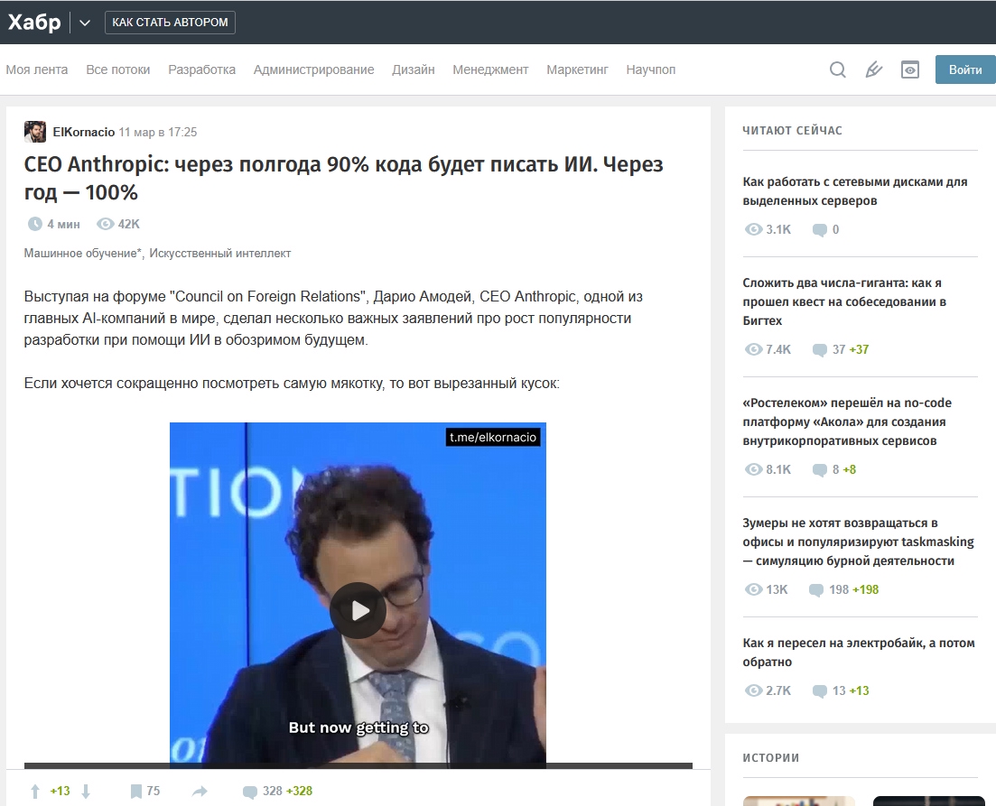Click the +8 new comments counter
Image resolution: width=996 pixels, height=806 pixels.
coord(850,469)
